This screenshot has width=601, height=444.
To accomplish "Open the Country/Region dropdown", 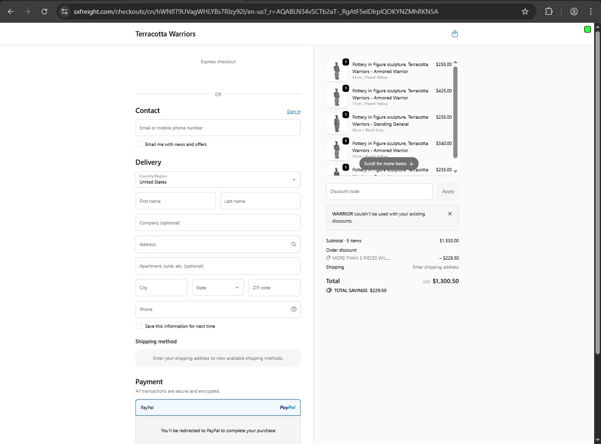I will [218, 180].
